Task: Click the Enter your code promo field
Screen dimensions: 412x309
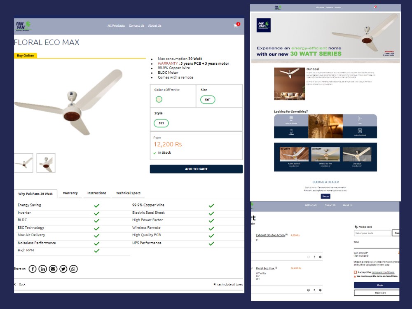Action: click(372, 233)
